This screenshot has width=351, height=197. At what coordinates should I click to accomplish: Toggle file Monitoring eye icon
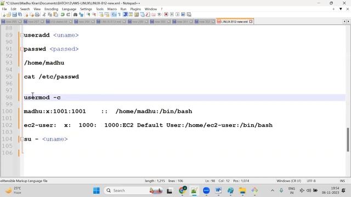[160, 15]
